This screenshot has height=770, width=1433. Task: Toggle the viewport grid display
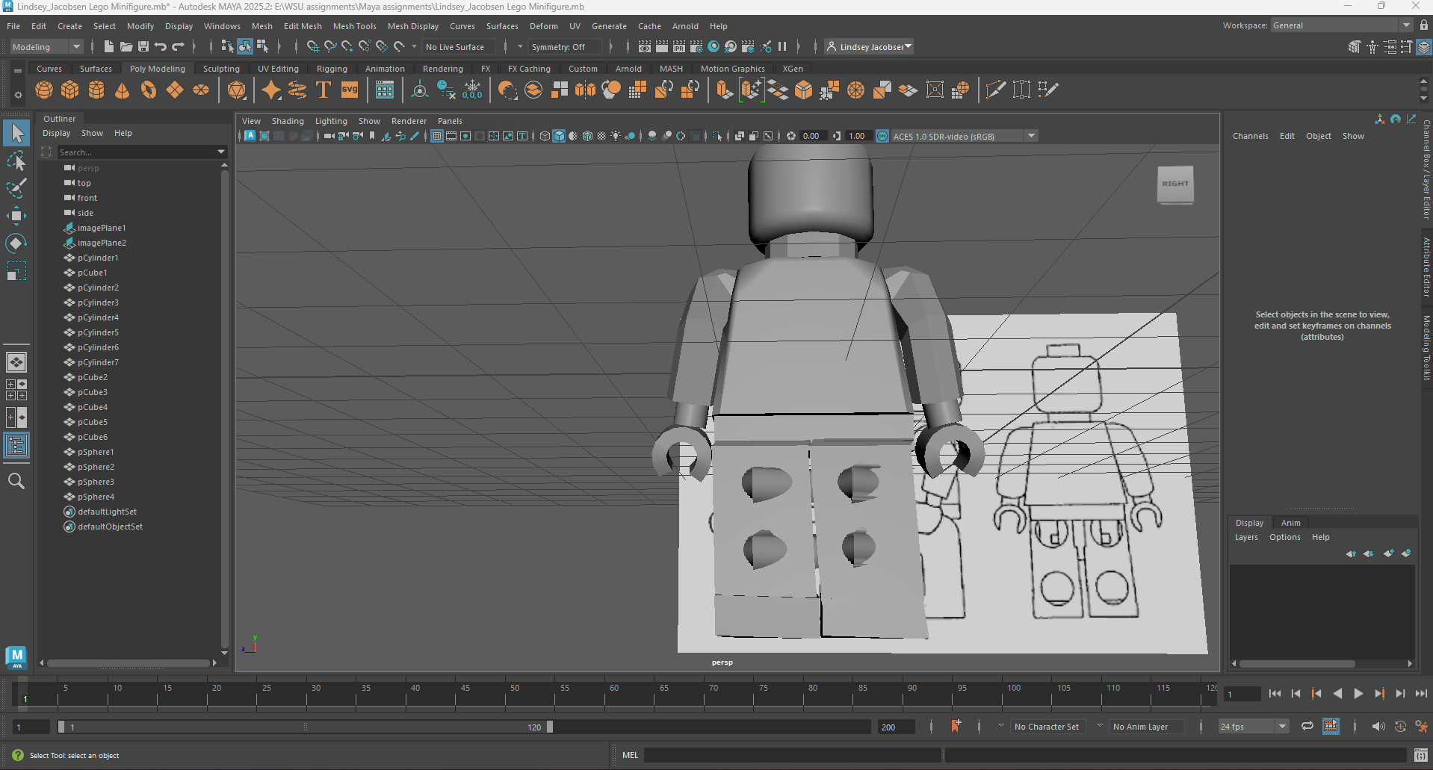point(437,136)
